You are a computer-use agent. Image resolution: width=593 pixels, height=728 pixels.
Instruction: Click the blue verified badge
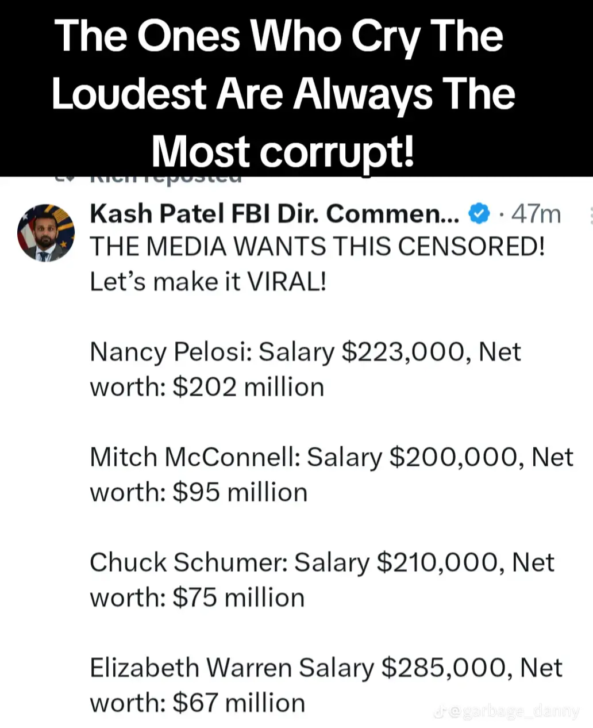pyautogui.click(x=479, y=214)
